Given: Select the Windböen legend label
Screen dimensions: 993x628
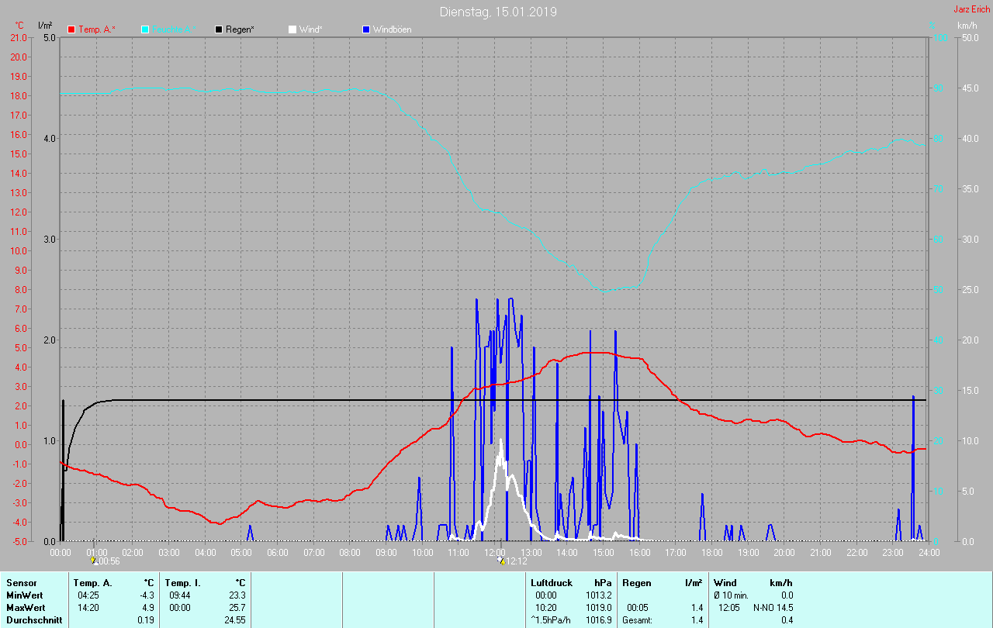Looking at the screenshot, I should (x=392, y=29).
